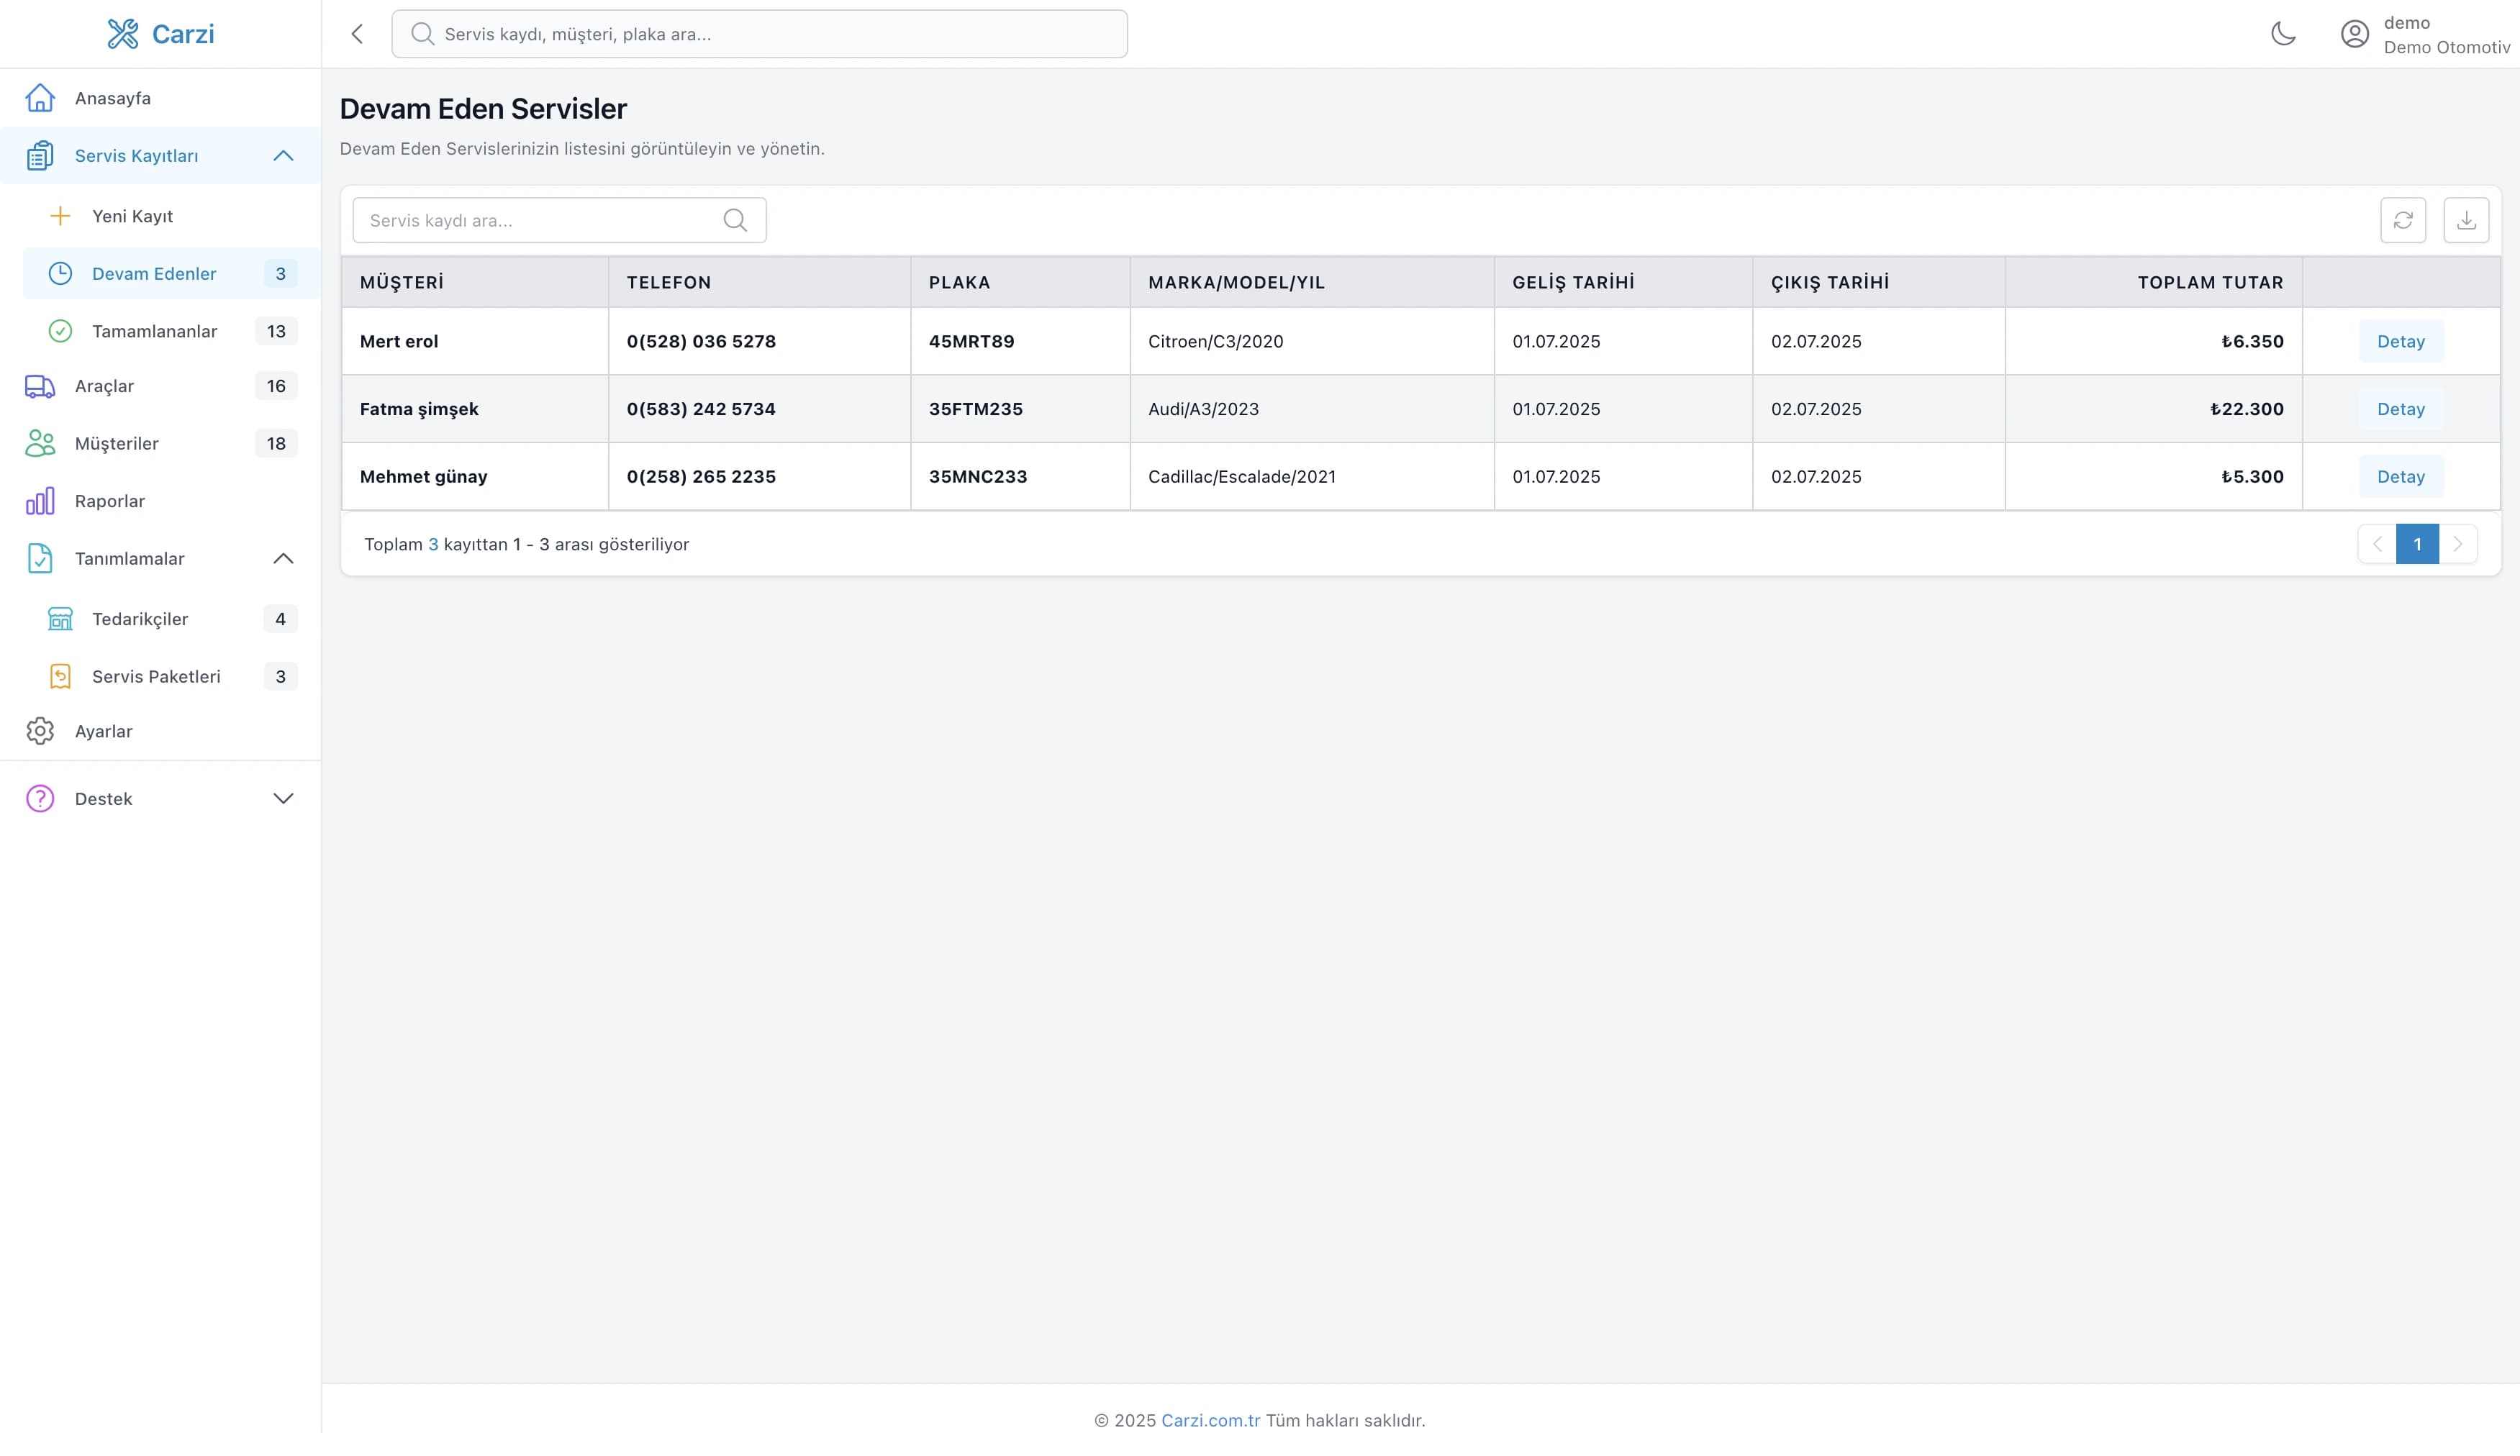2520x1456 pixels.
Task: Open Detay for Mehmet günay
Action: (2400, 477)
